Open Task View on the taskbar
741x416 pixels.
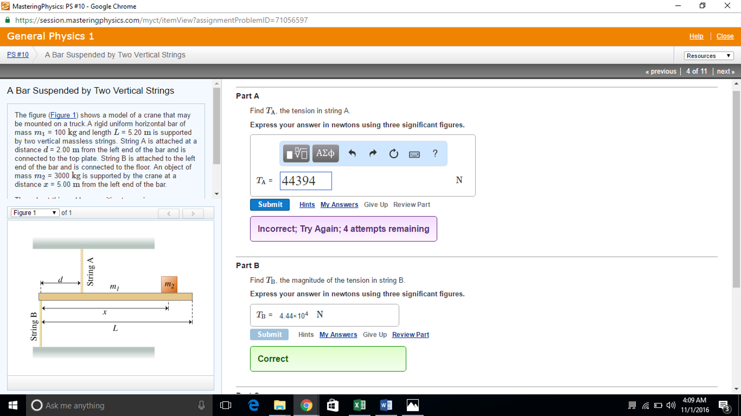coord(225,405)
